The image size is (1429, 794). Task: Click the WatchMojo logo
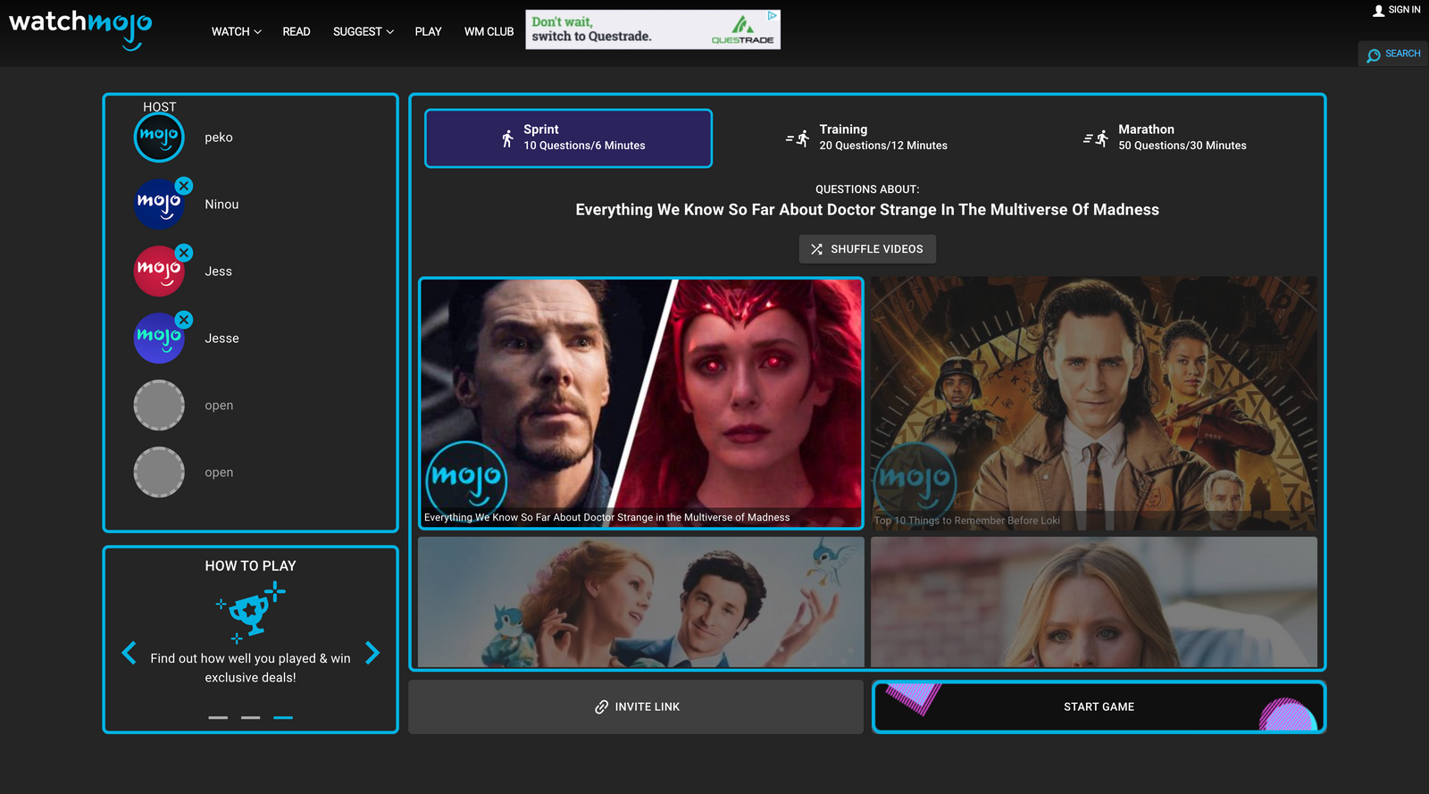[80, 29]
